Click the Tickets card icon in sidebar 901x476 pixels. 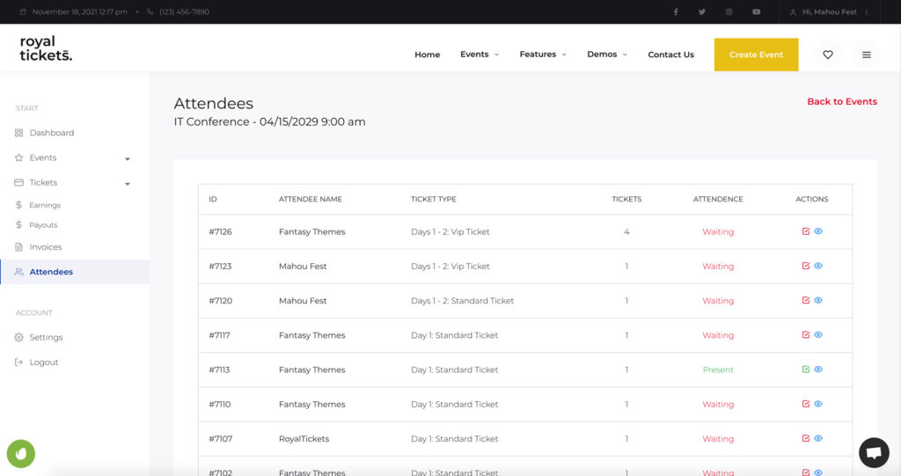tap(19, 182)
